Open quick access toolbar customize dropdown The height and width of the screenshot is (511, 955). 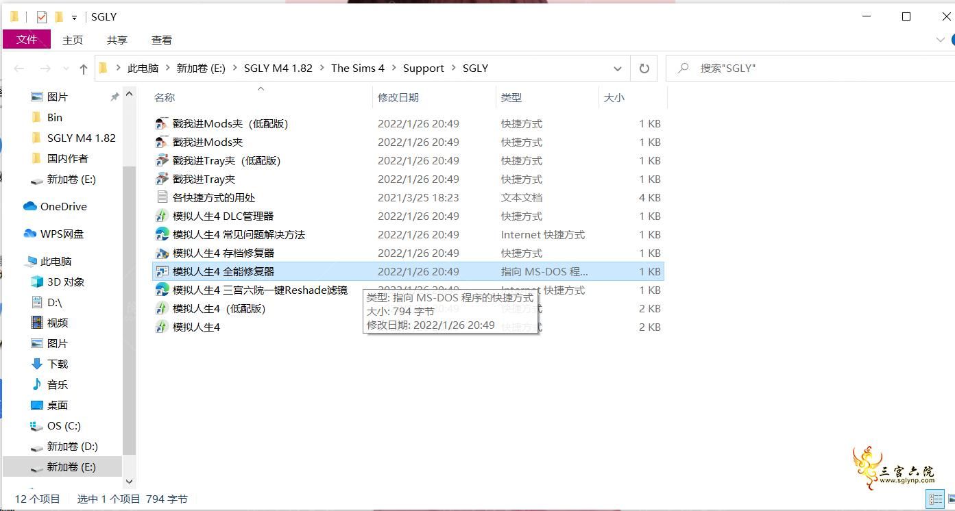pos(74,17)
